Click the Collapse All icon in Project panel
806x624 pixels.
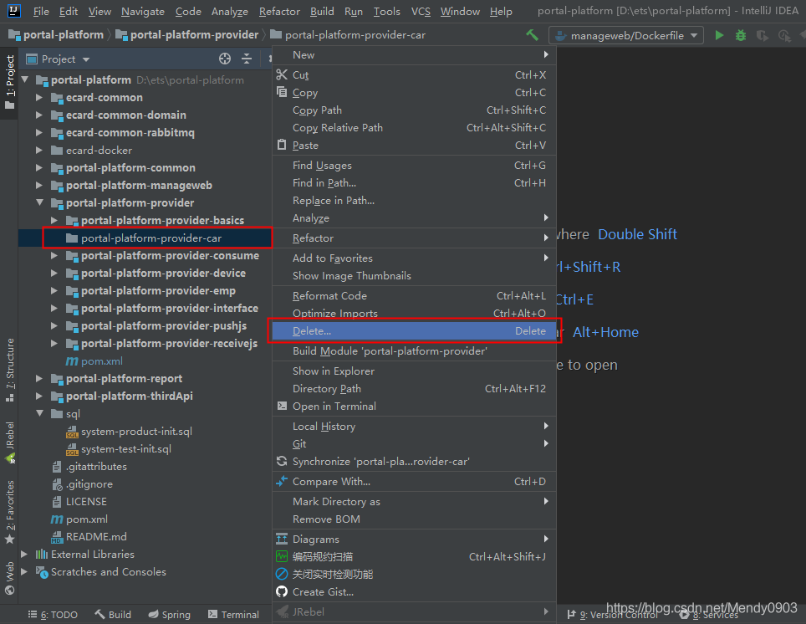click(x=247, y=59)
